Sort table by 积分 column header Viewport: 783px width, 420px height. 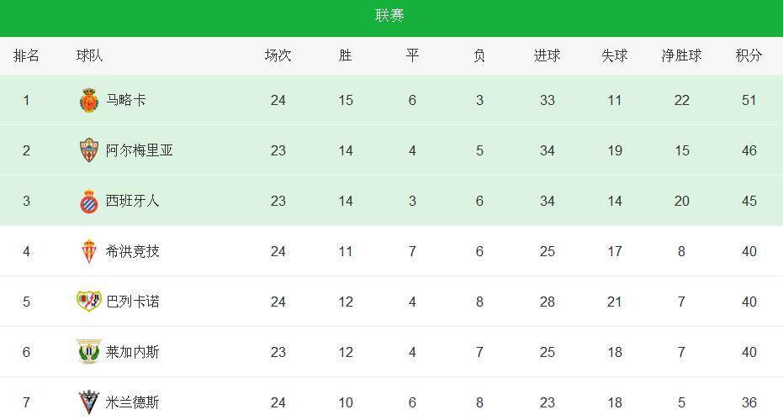pyautogui.click(x=749, y=55)
